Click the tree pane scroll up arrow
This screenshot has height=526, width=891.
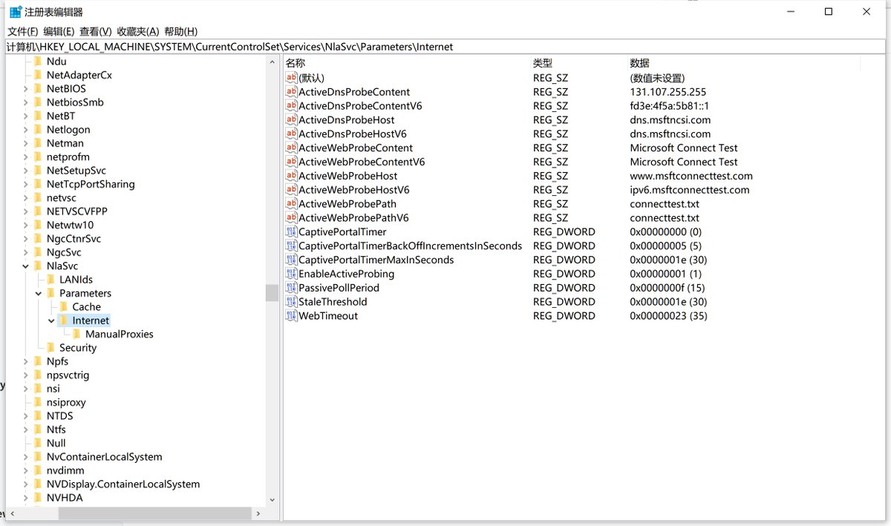coord(272,64)
